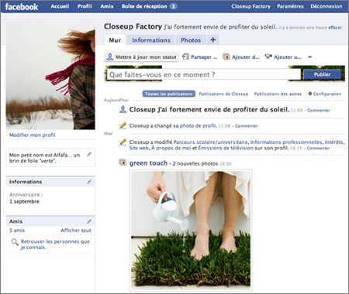Click the 5 amis link
349x294 pixels.
pyautogui.click(x=17, y=231)
